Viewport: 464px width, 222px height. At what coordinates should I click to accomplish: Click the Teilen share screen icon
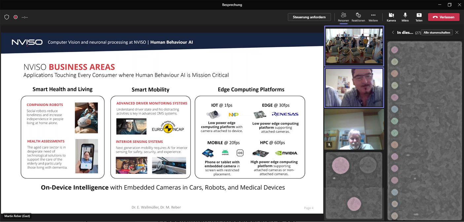pyautogui.click(x=419, y=17)
